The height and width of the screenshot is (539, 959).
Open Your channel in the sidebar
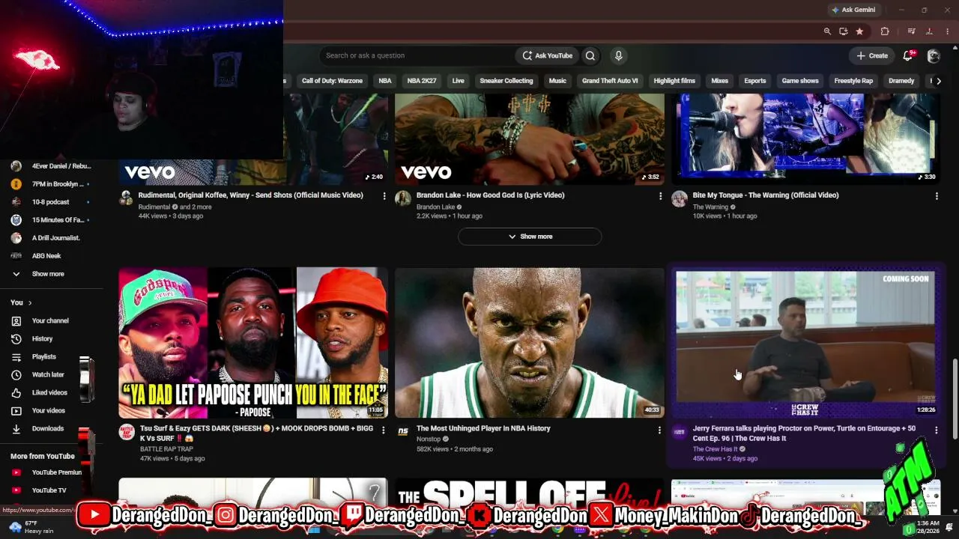pos(50,320)
